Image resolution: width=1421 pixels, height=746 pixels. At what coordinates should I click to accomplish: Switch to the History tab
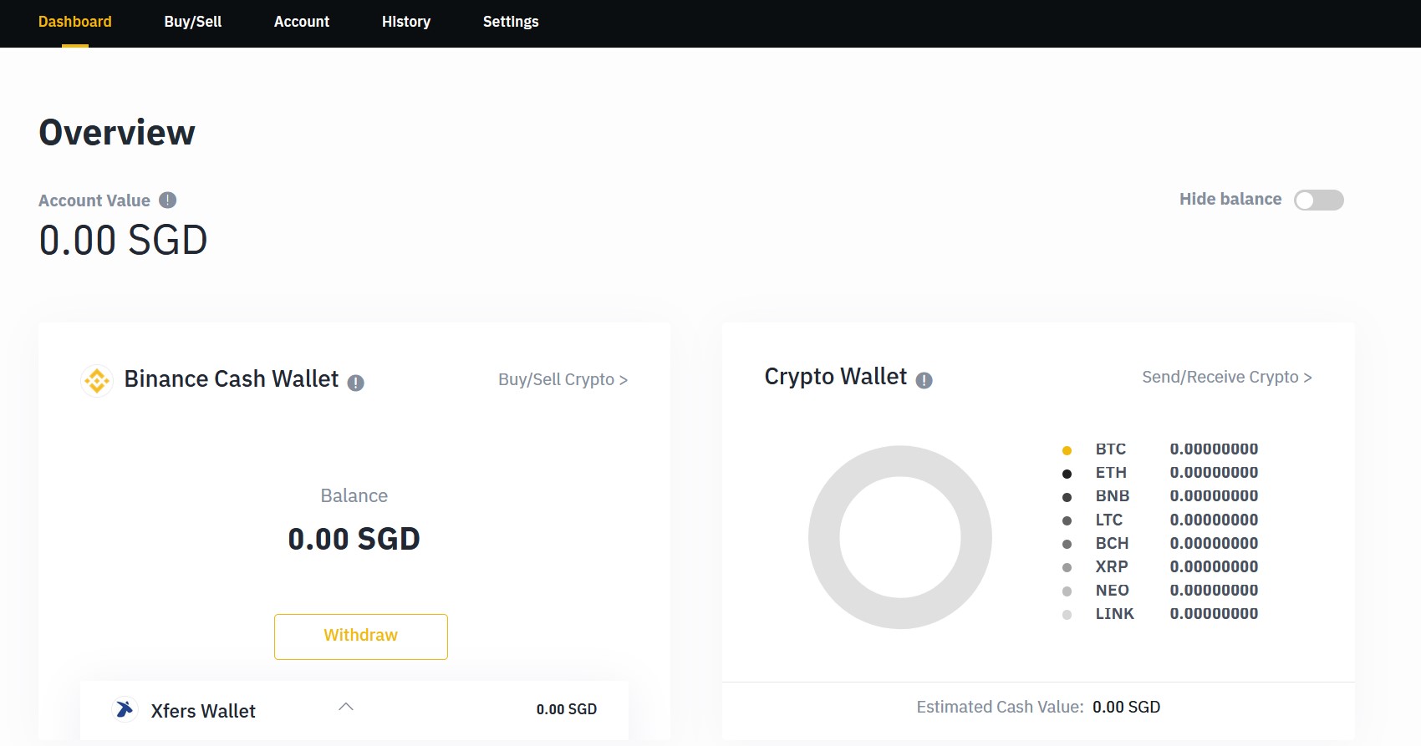[x=406, y=22]
